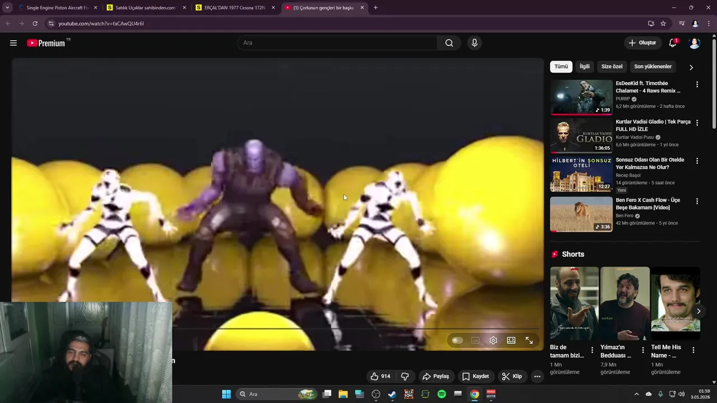Go back in Chrome
717x403 pixels.
[x=8, y=24]
